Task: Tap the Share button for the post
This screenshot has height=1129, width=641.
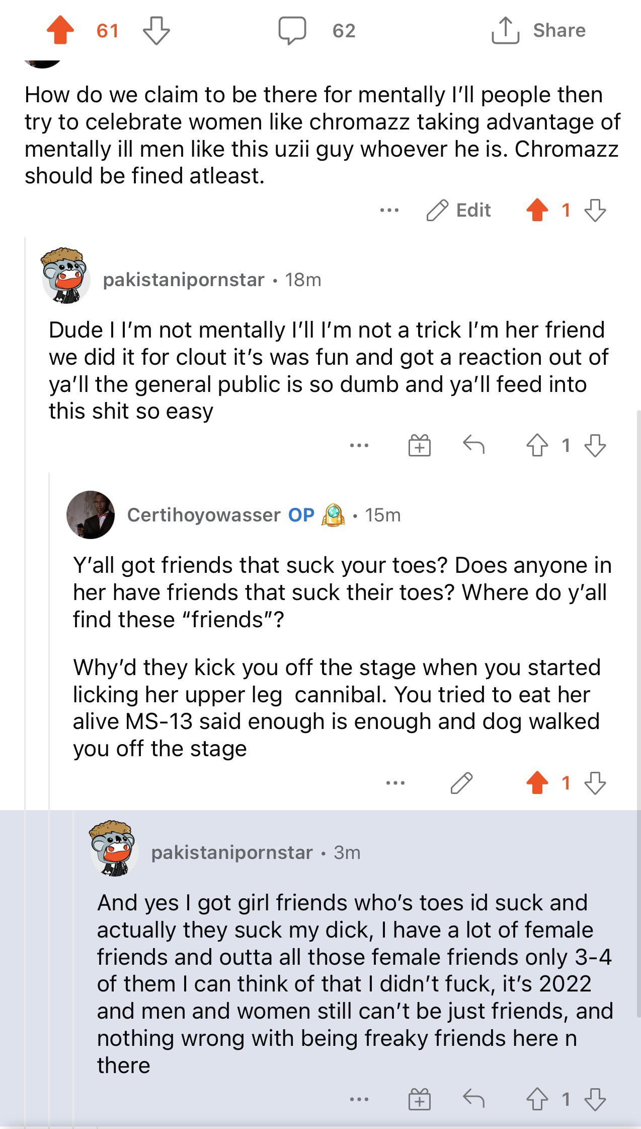Action: click(x=539, y=30)
